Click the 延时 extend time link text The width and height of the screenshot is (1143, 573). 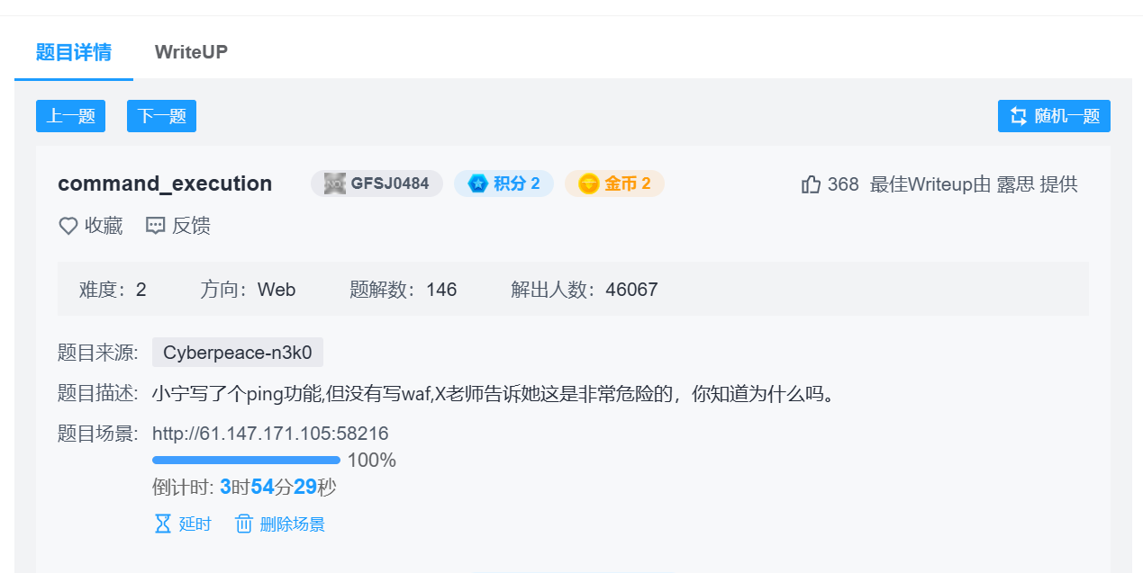pyautogui.click(x=195, y=524)
